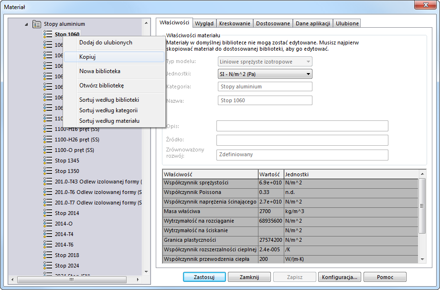
Task: Open the disabled Typ modelu combo box
Action: coord(265,61)
